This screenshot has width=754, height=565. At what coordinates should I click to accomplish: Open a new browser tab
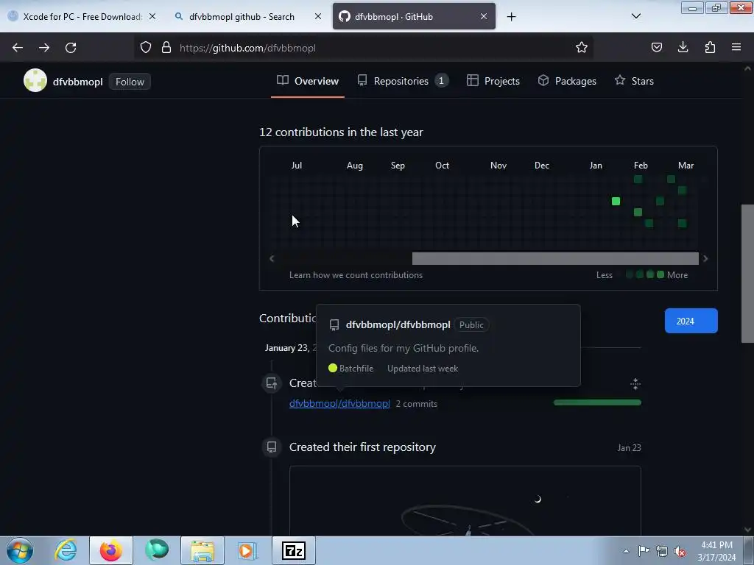[x=511, y=17]
